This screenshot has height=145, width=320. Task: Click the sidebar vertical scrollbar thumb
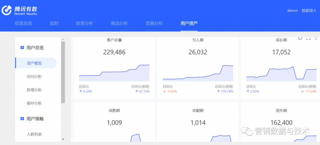tap(63, 72)
